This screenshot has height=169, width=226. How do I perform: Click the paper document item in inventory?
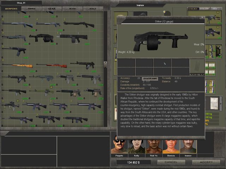(214, 103)
